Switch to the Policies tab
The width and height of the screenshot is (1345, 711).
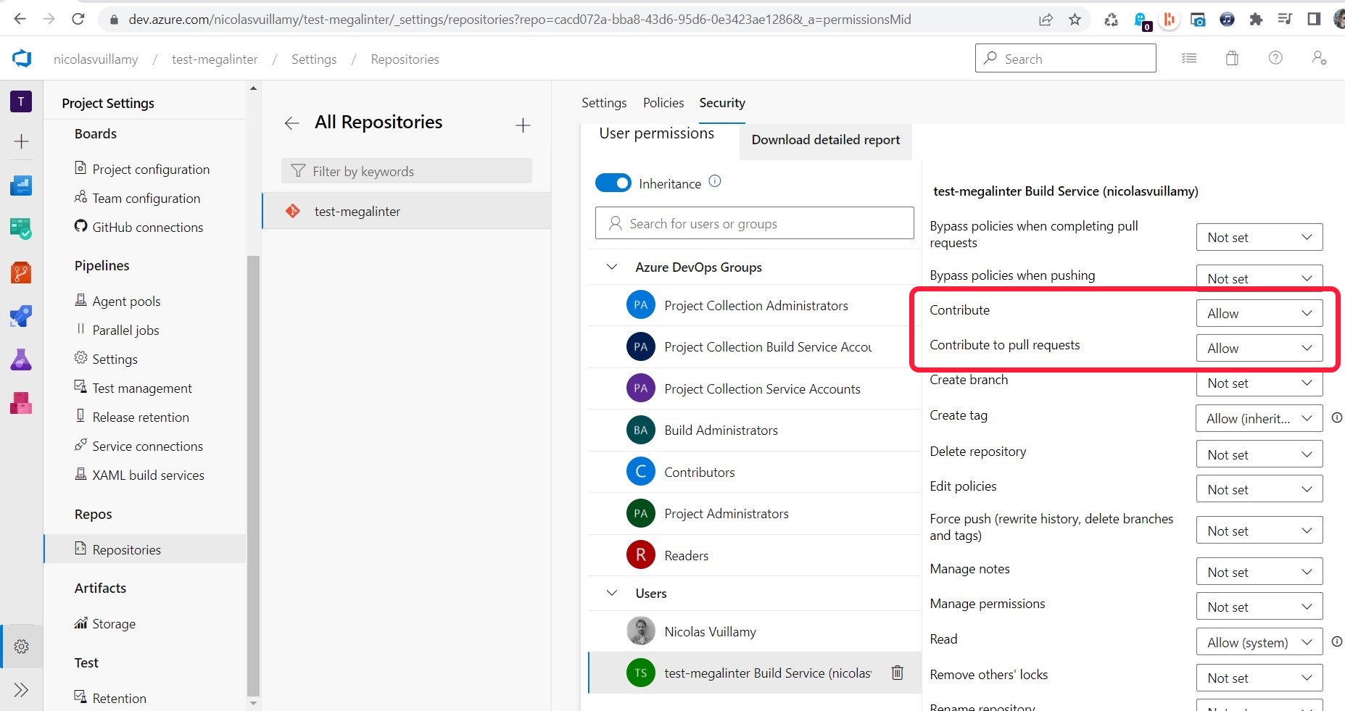pos(663,103)
